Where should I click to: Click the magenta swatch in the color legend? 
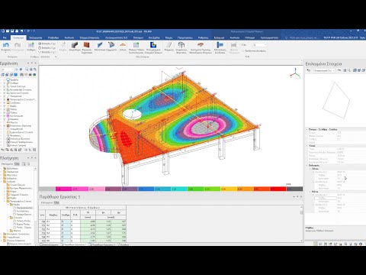tap(63, 189)
